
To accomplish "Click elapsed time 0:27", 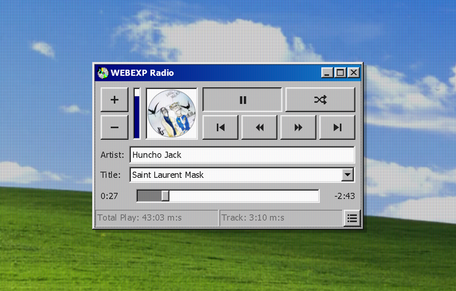I will (x=109, y=196).
